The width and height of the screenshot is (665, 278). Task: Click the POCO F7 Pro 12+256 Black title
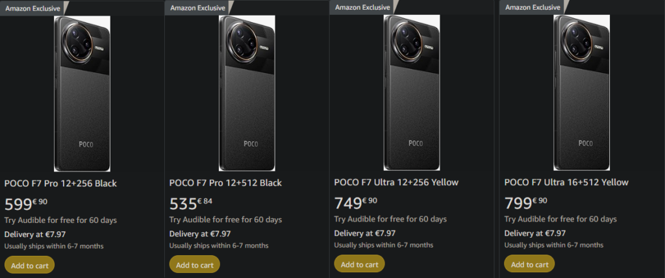click(60, 183)
